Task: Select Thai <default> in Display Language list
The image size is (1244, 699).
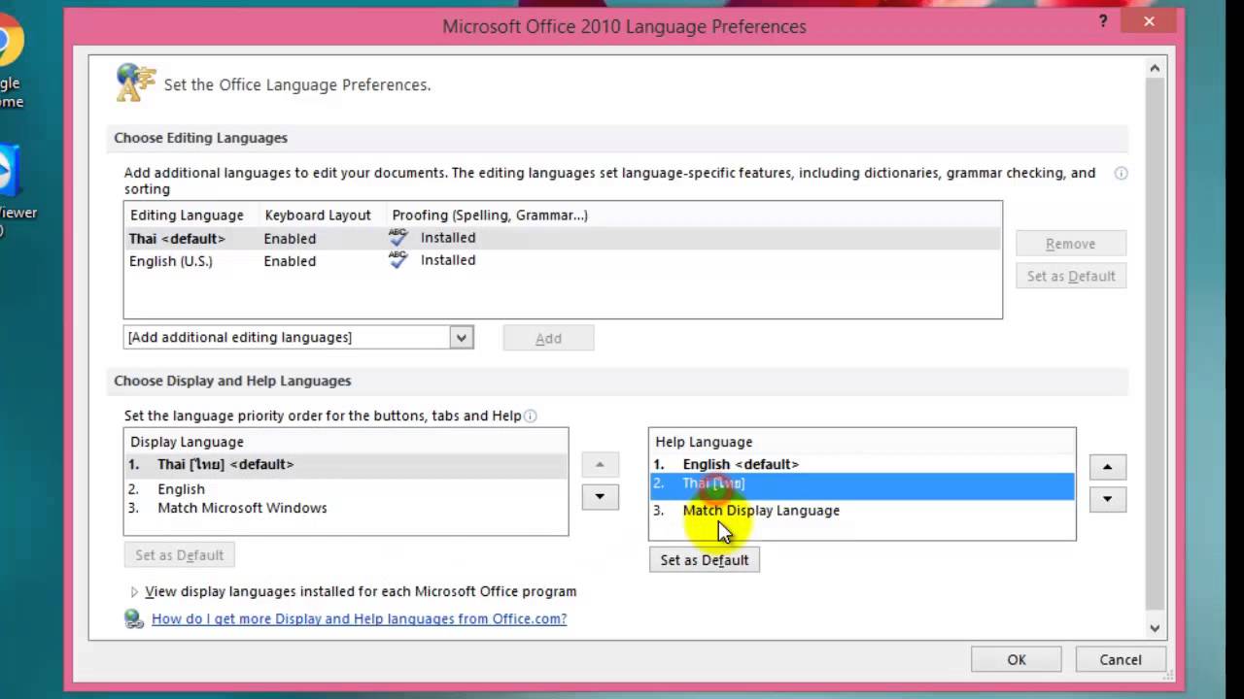Action: (x=346, y=464)
